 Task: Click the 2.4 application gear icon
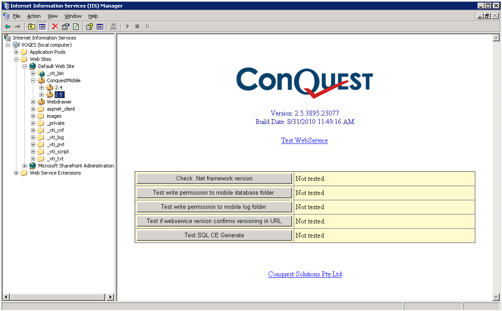[50, 88]
